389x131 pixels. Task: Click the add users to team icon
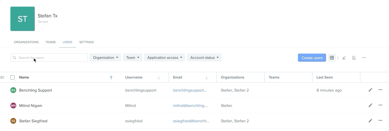(344, 58)
